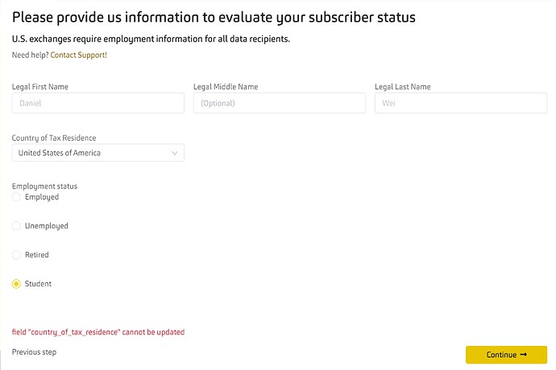Click the "Retired" option label text
The width and height of the screenshot is (556, 370).
tap(37, 255)
